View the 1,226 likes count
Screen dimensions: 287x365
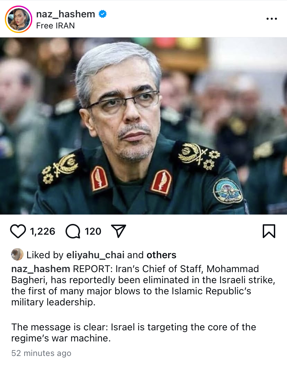[x=43, y=232]
